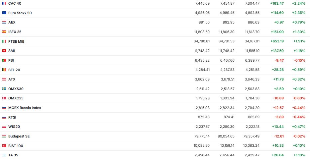Viewport: 310px width, 159px height.
Task: Open the Euro Stoxx 50 link
Action: pos(20,13)
